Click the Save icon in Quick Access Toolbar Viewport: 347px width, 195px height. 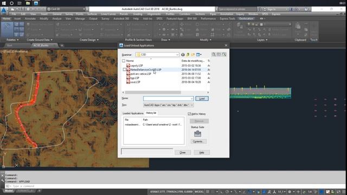(x=23, y=9)
